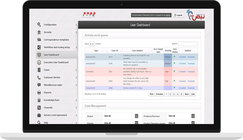243x140 pixels.
Task: Expand the Cases menu chevron
Action: (x=76, y=70)
